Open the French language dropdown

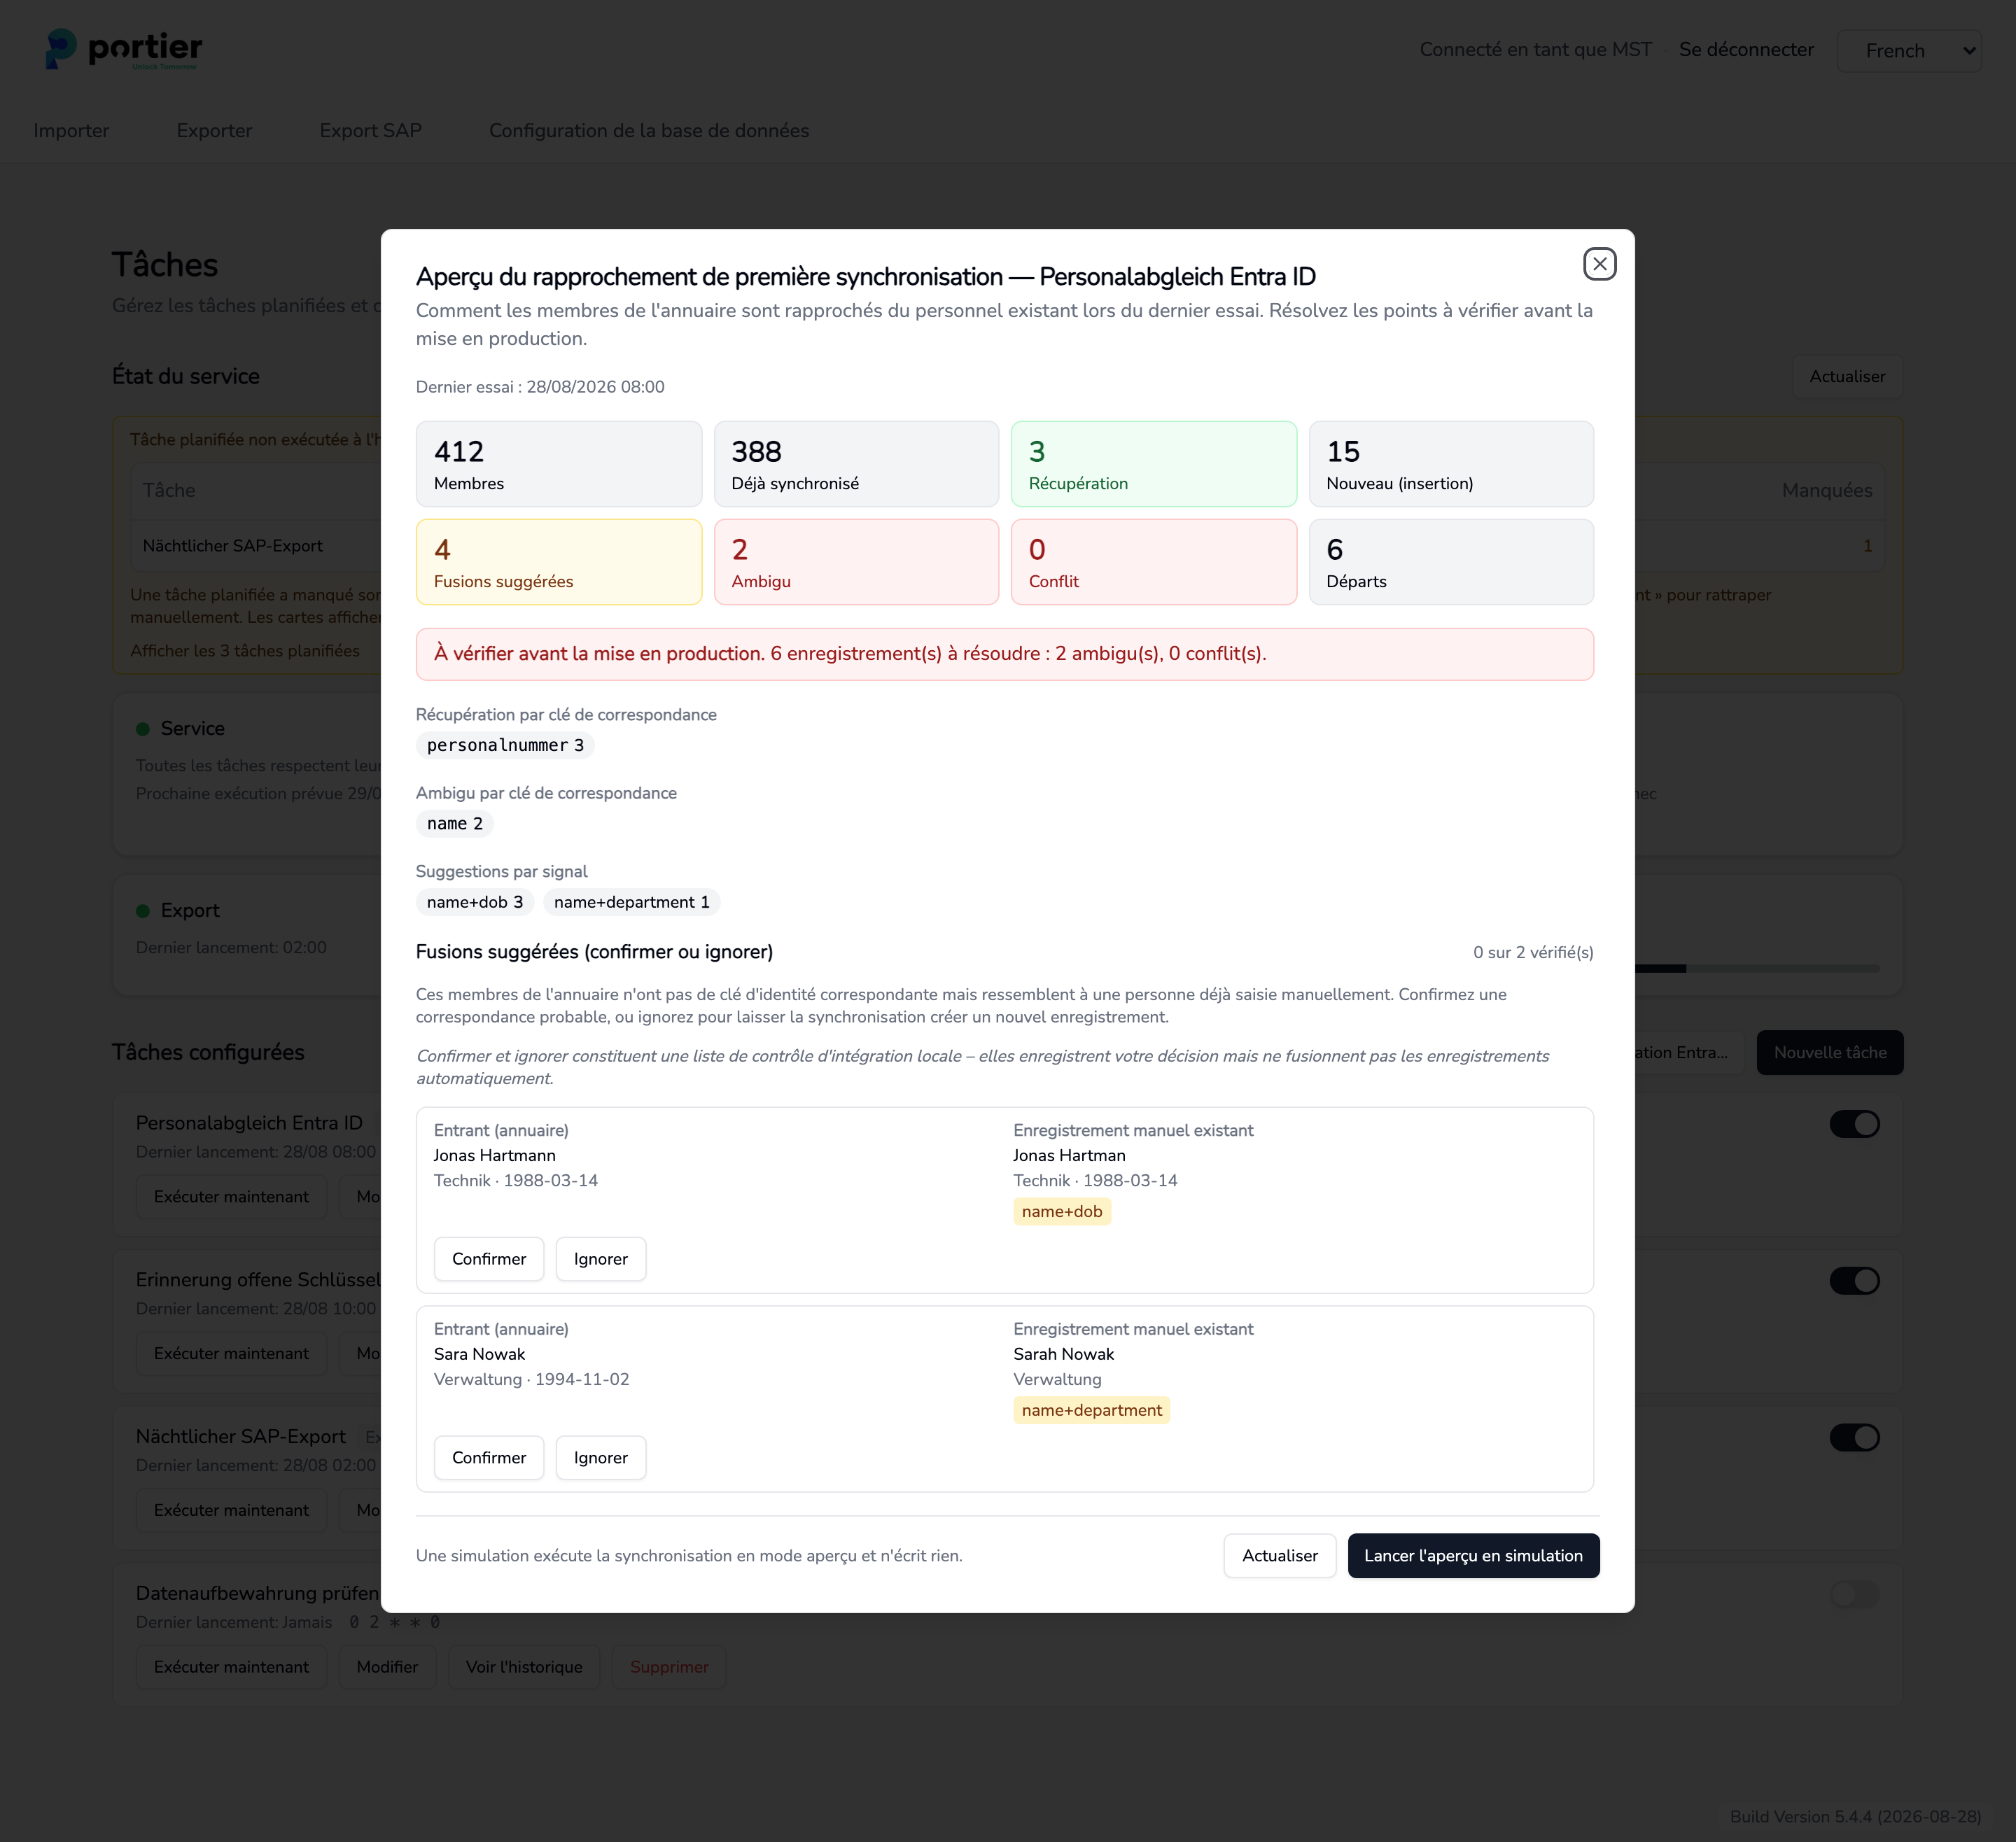coord(1908,50)
